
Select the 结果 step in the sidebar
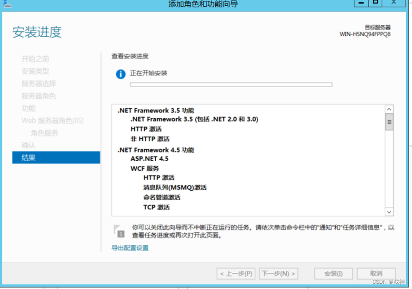tap(28, 157)
